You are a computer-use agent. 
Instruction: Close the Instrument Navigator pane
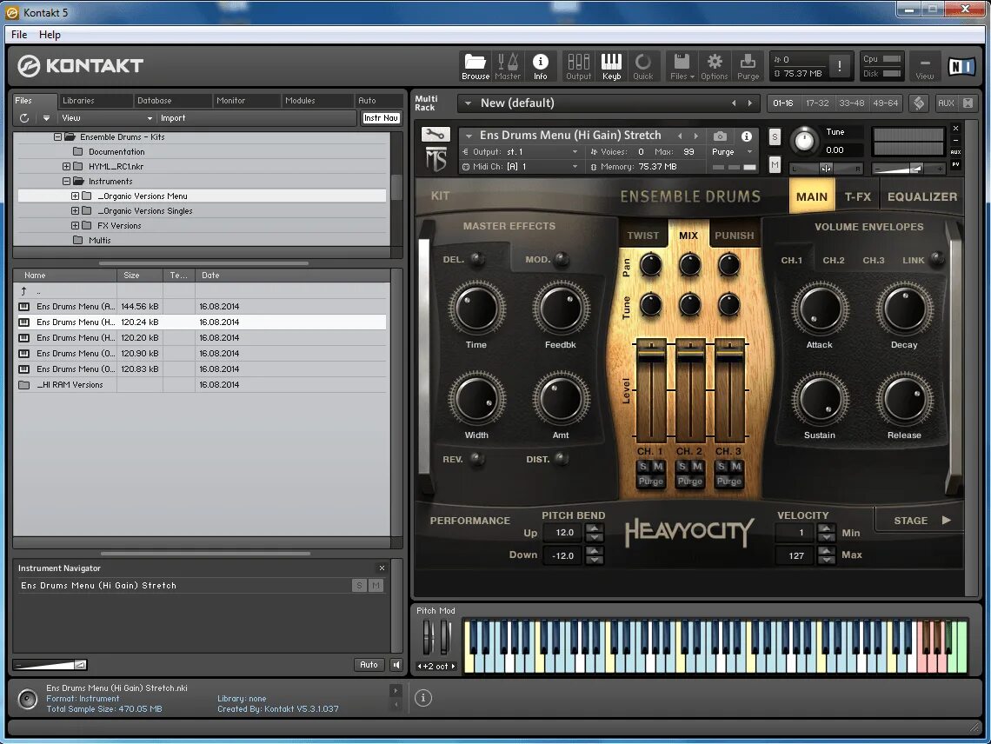click(382, 568)
